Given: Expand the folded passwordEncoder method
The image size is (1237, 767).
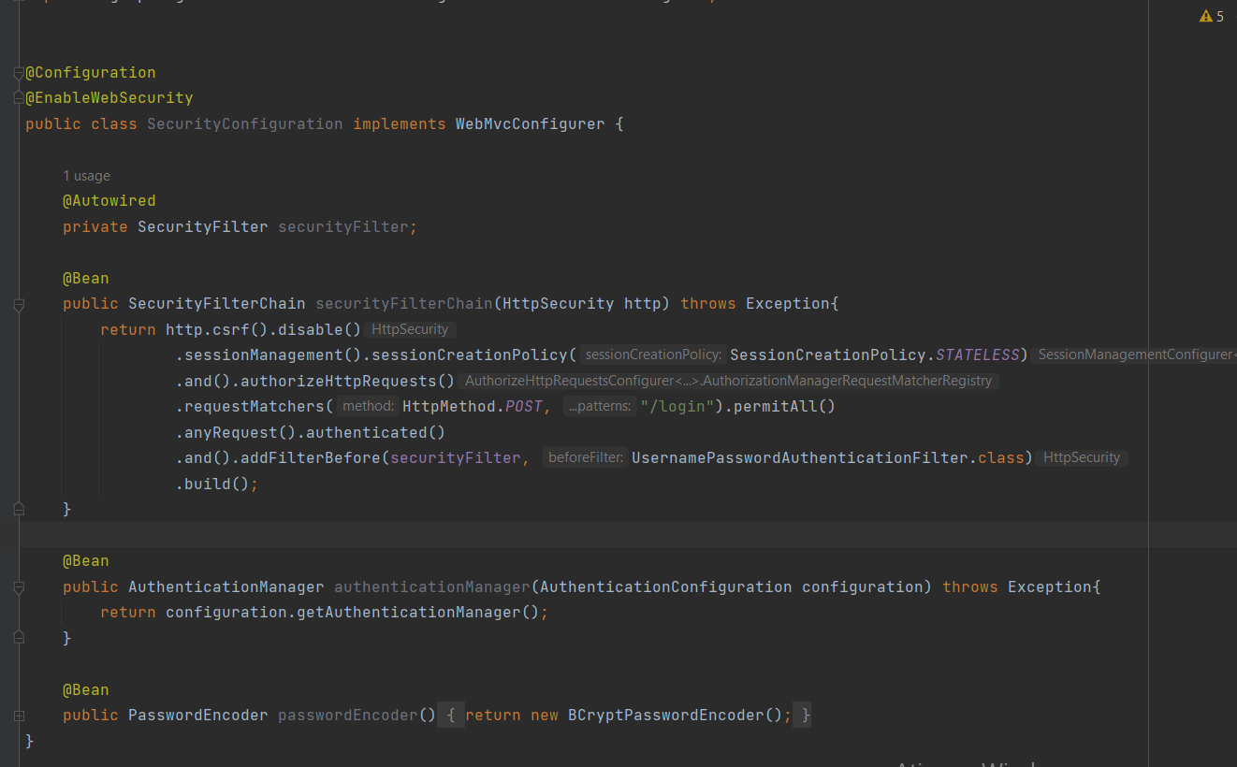Looking at the screenshot, I should point(19,716).
